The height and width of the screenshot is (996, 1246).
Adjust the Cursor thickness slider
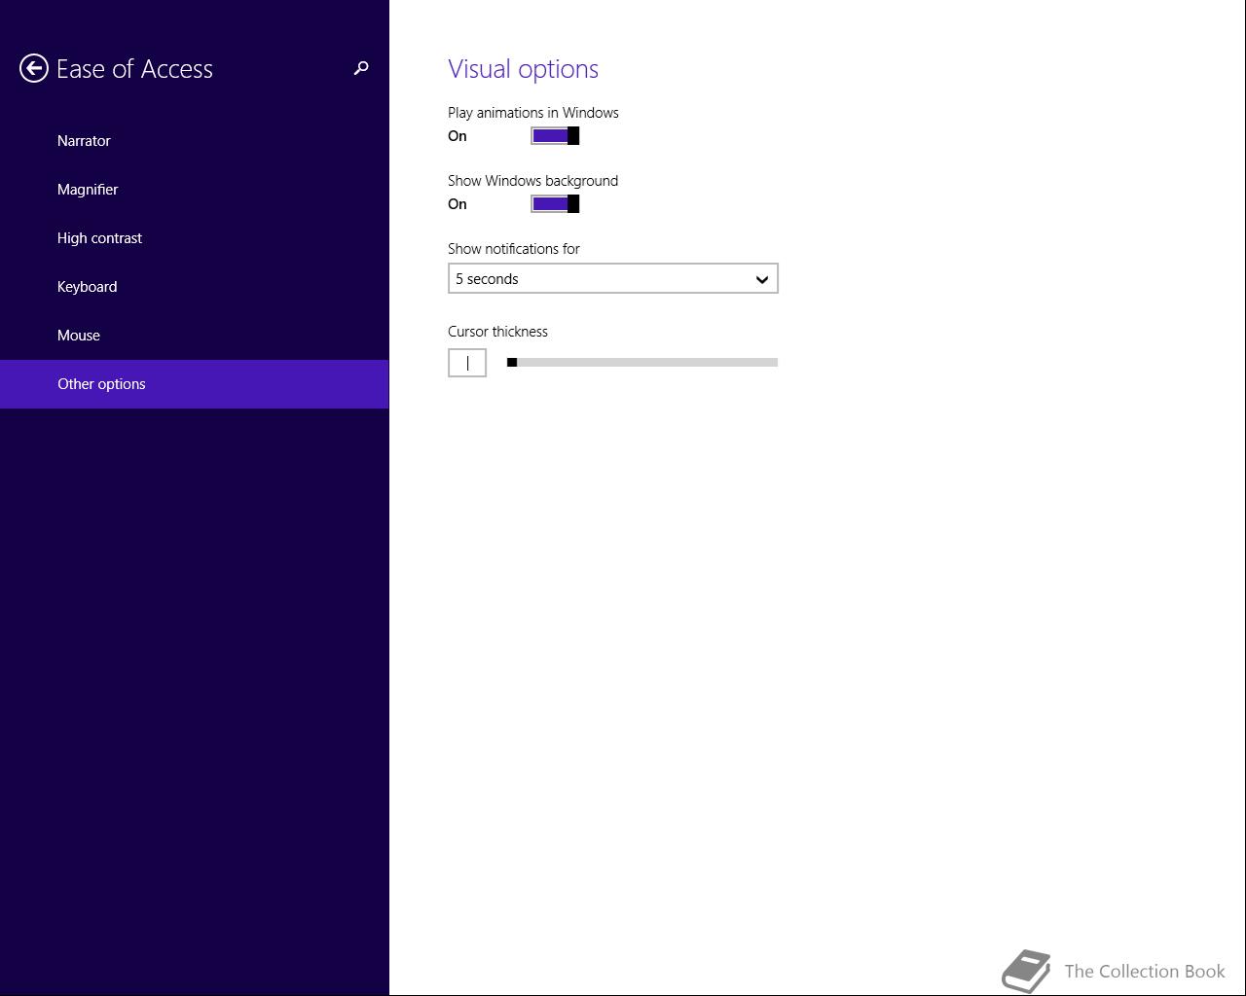pos(642,363)
